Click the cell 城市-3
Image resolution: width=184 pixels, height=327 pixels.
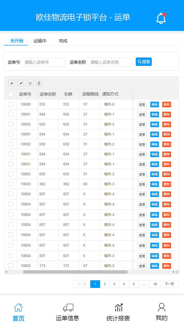pos(109,184)
